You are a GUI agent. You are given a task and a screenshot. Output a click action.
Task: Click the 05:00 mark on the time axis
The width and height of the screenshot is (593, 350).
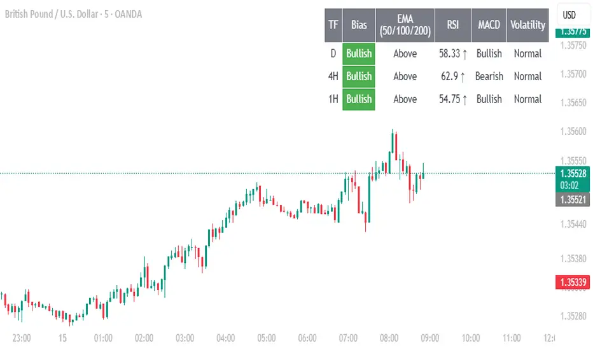267,338
